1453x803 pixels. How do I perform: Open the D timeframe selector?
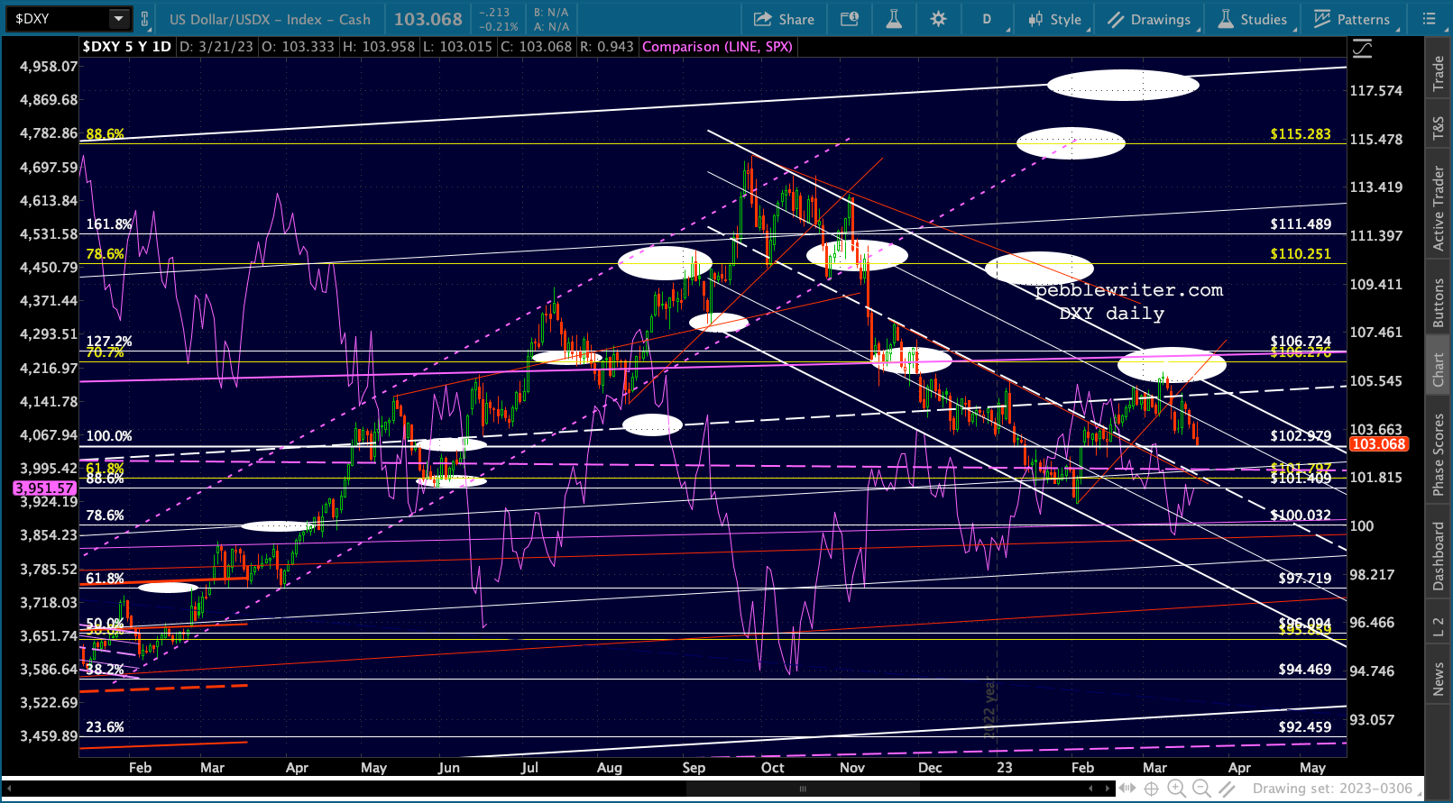click(987, 19)
